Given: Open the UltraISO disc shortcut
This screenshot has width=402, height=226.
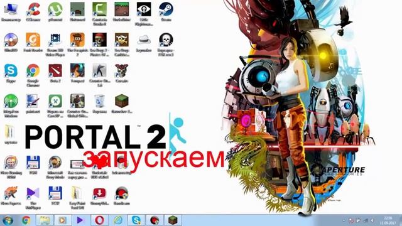Looking at the screenshot, I should click(x=11, y=40).
